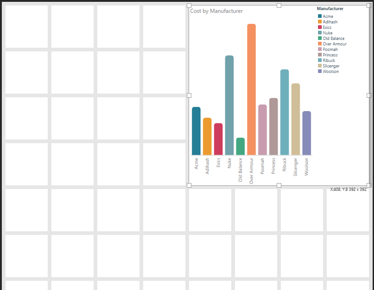Viewport: 374px width, 290px height.
Task: Select the Adihash orange bar
Action: tap(207, 136)
